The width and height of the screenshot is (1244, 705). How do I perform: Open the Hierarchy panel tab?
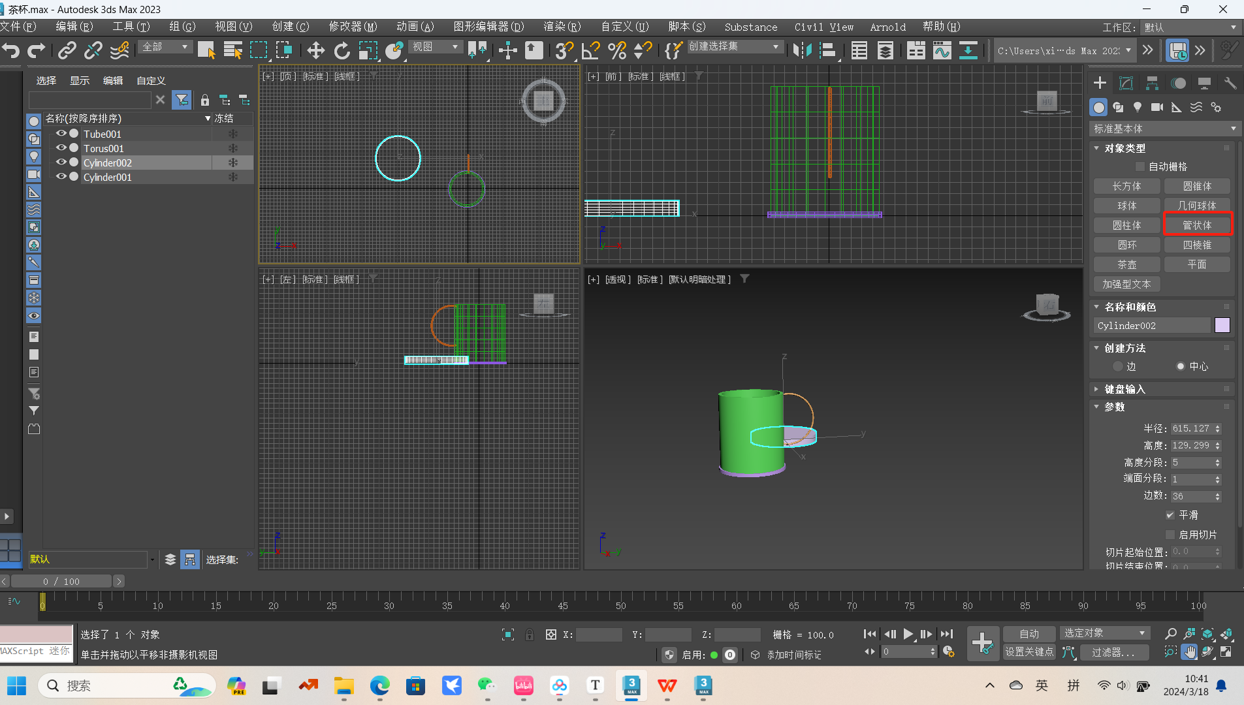[x=1152, y=83]
